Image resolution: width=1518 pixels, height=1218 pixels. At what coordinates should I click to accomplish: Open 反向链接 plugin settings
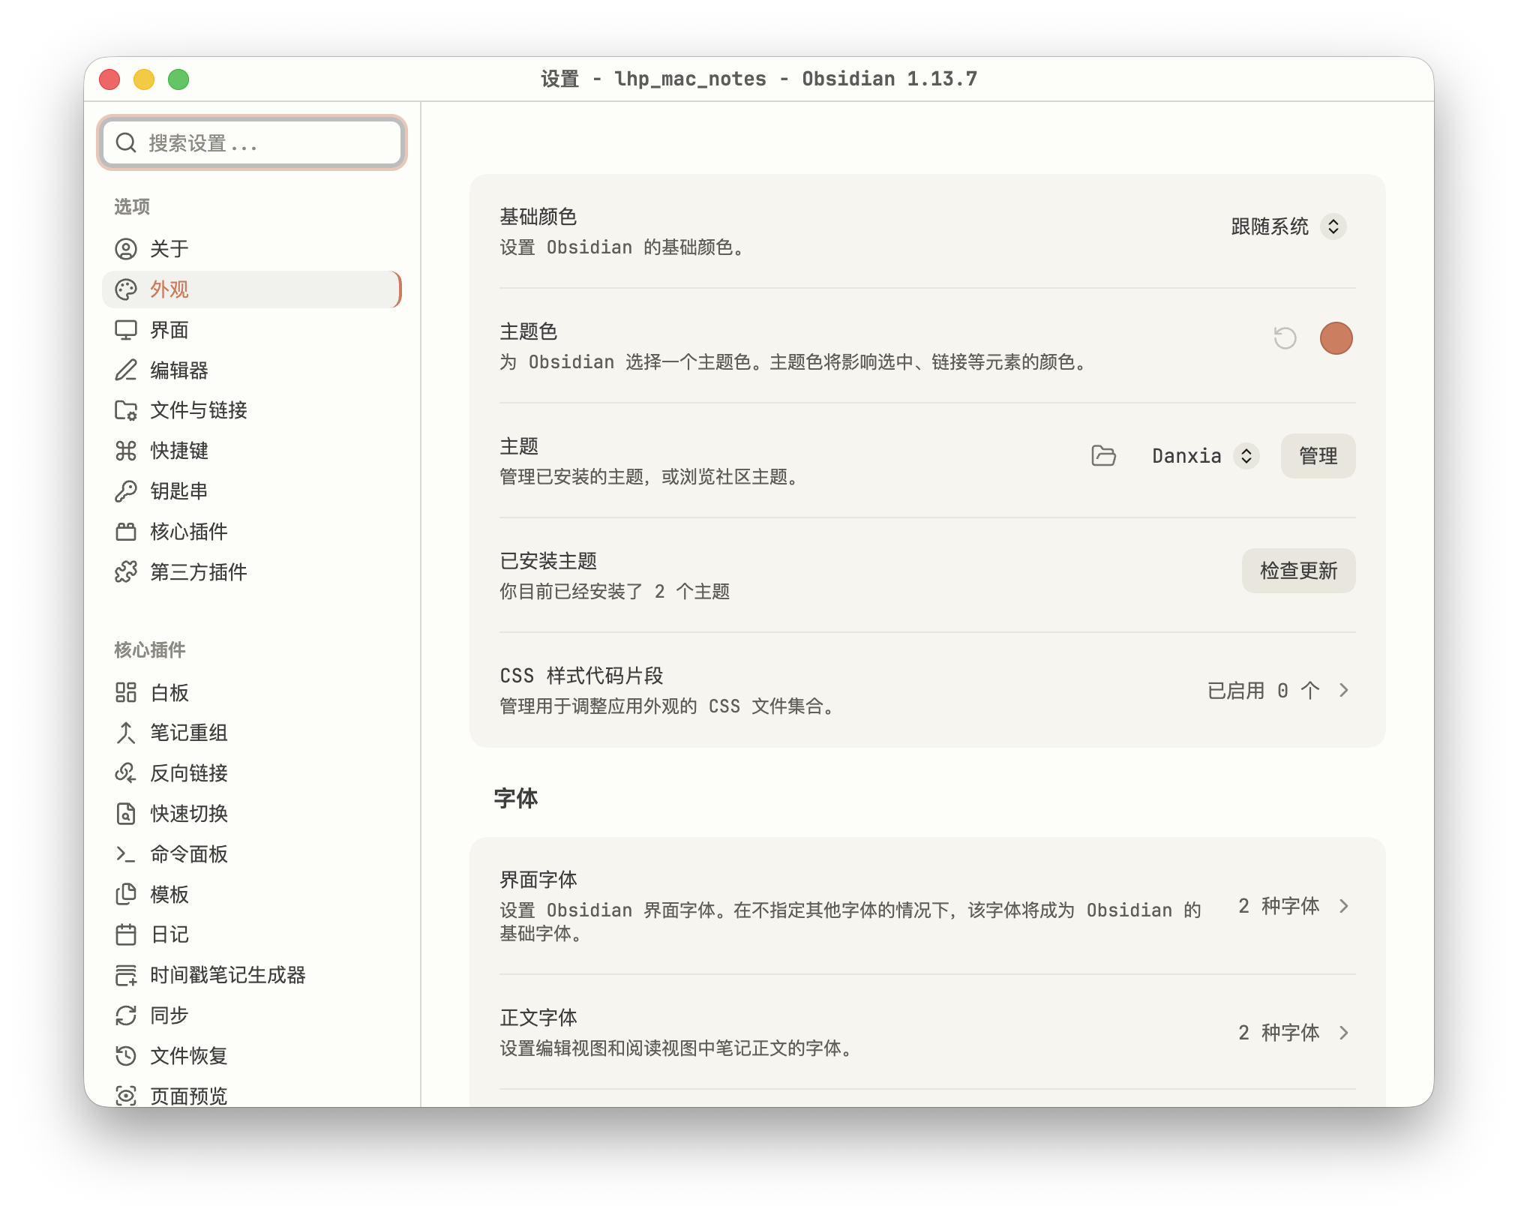tap(252, 773)
